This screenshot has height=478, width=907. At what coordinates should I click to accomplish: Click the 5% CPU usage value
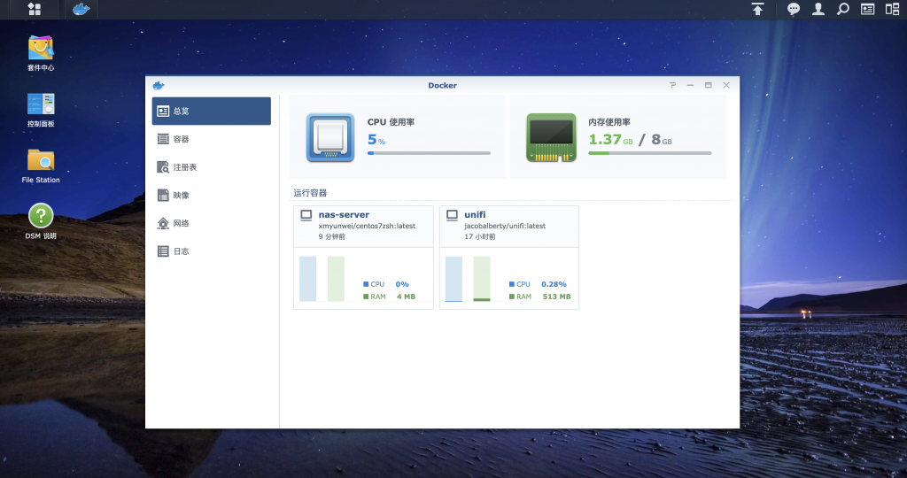click(x=376, y=139)
